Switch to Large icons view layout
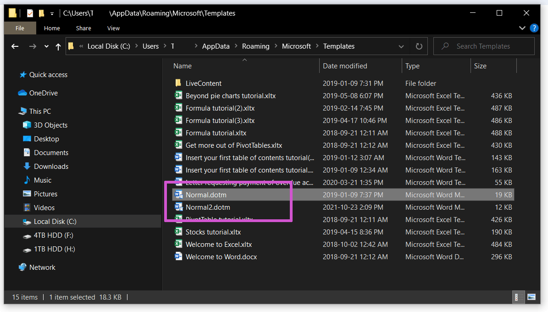 [531, 297]
